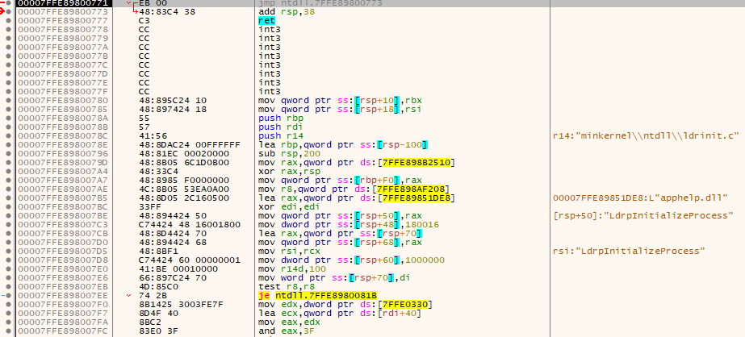Select address 00007FFE898007AE
The width and height of the screenshot is (745, 337).
[x=63, y=189]
